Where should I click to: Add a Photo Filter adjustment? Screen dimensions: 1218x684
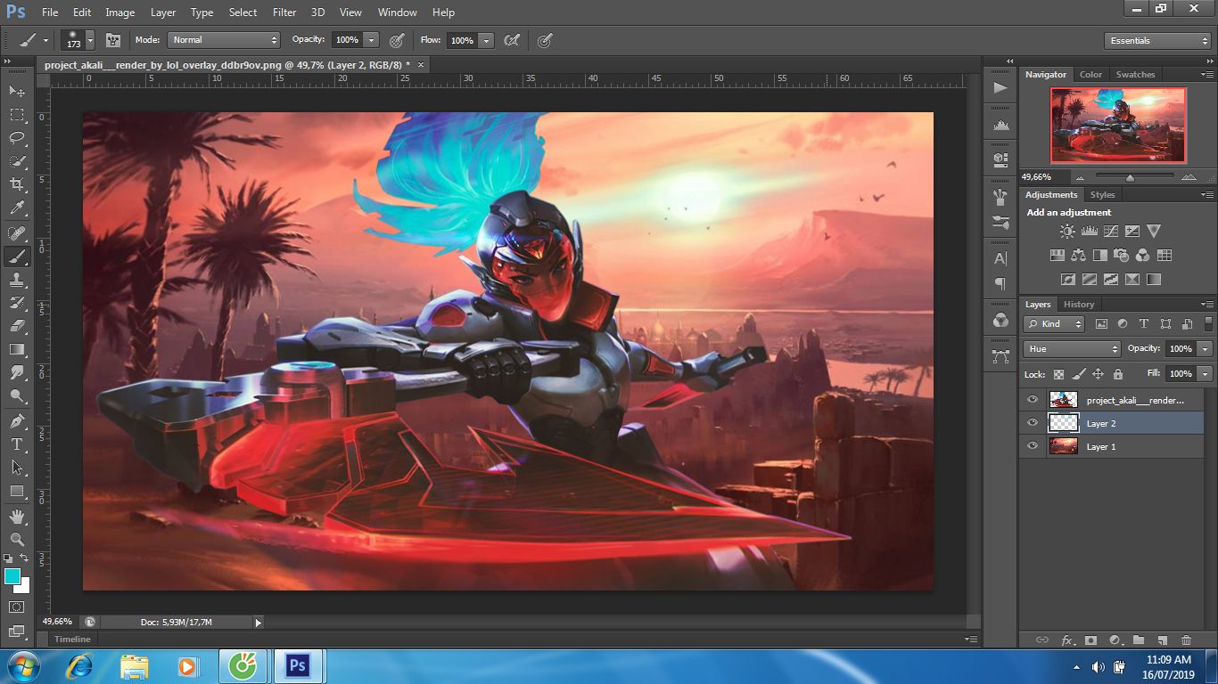pos(1122,255)
